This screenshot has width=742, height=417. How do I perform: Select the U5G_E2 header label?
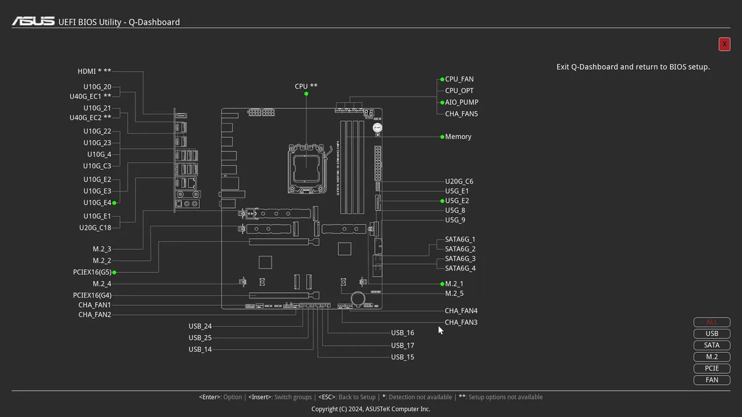point(457,201)
